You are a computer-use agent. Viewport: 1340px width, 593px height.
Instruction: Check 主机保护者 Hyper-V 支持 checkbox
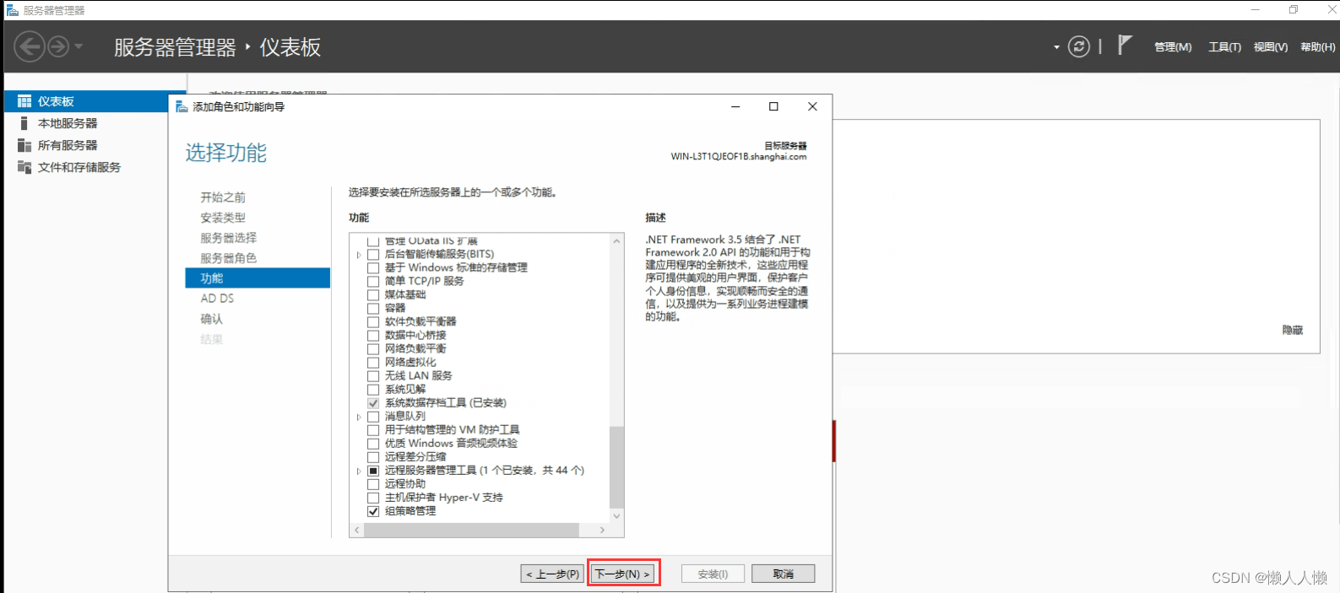(x=373, y=498)
